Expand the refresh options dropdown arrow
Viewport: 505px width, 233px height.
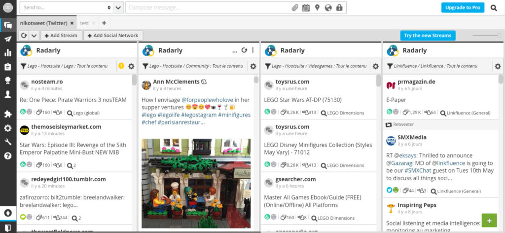pyautogui.click(x=34, y=36)
